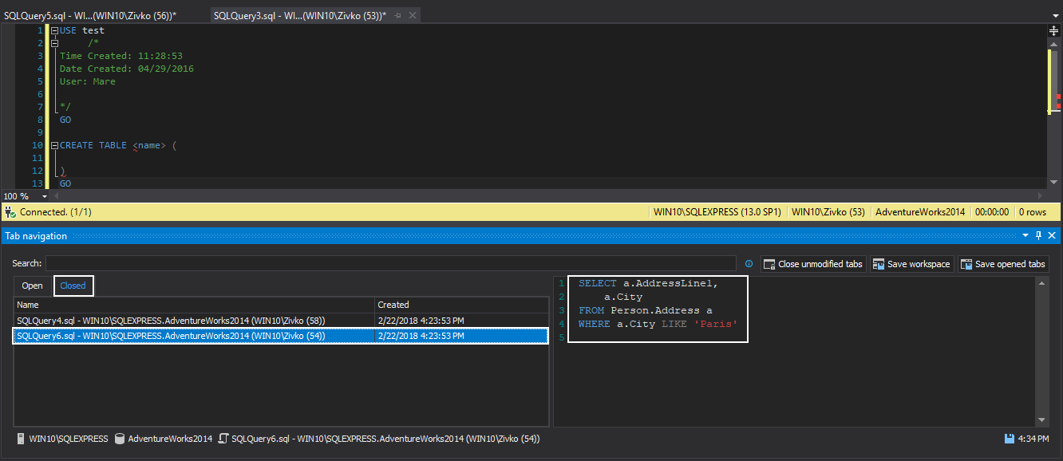The image size is (1063, 461).
Task: Collapse the CREATE TABLE block outline
Action: [54, 145]
